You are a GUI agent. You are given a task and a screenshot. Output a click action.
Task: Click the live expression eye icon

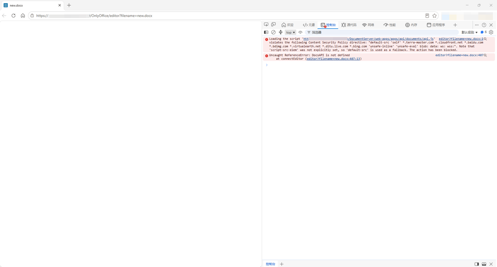tap(300, 32)
